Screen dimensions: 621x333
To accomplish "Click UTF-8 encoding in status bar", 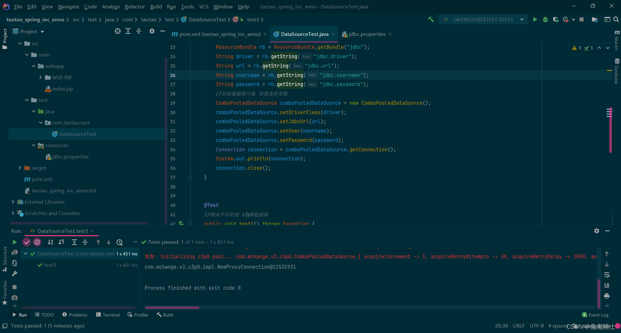I will click(x=537, y=326).
